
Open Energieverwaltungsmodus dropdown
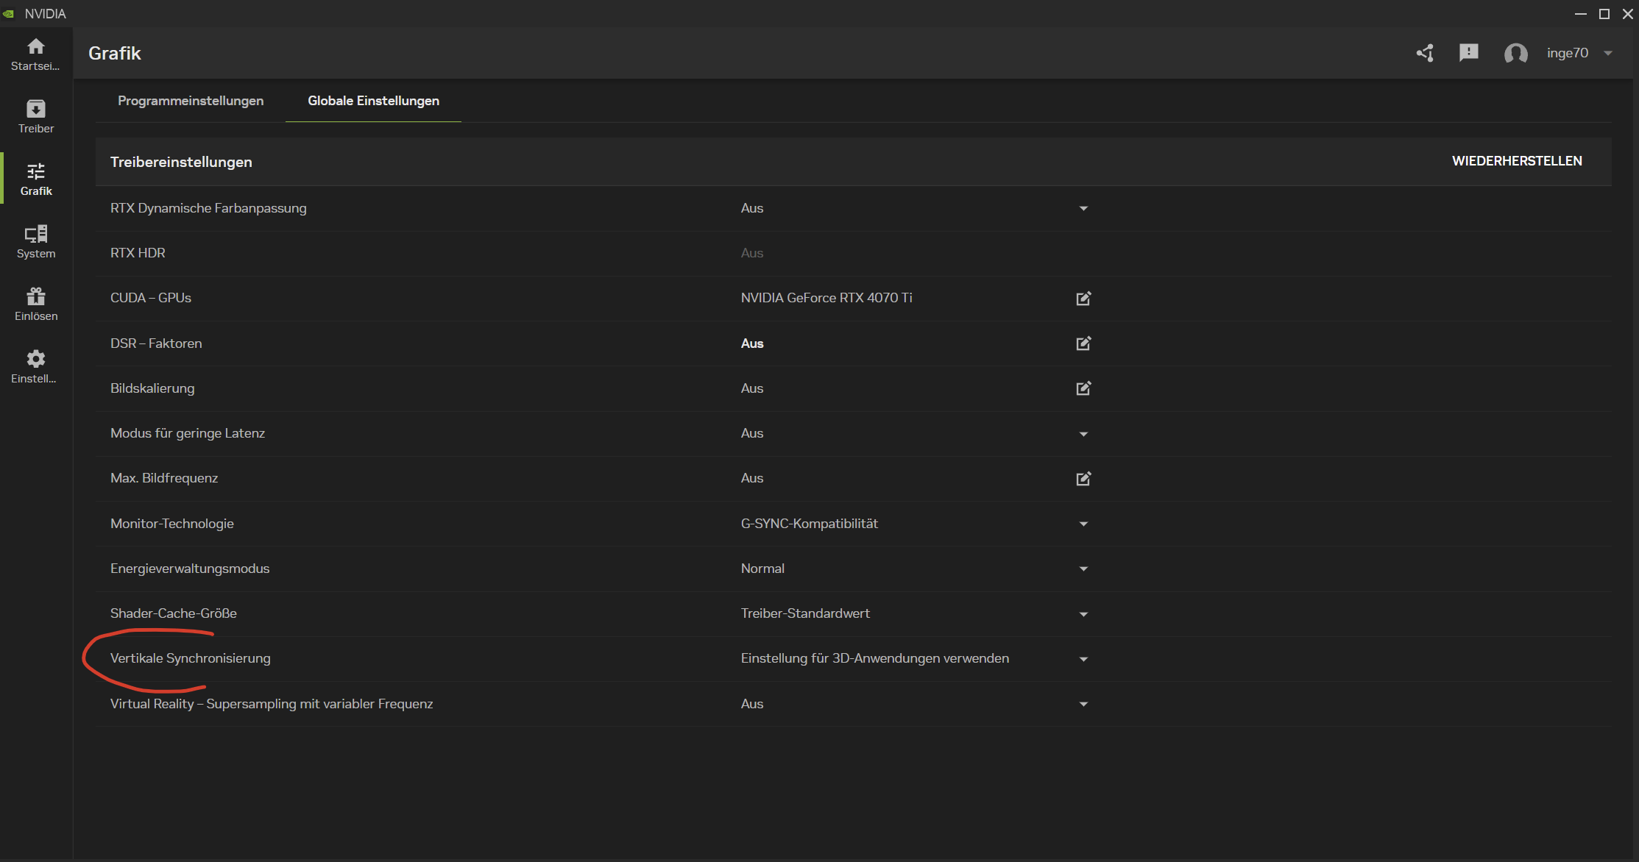coord(1083,569)
